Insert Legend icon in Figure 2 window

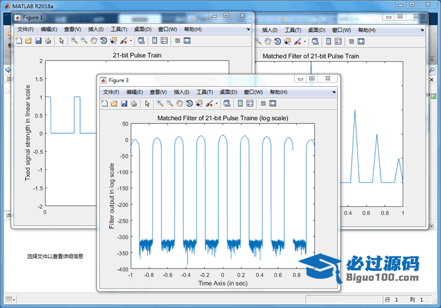[338, 41]
